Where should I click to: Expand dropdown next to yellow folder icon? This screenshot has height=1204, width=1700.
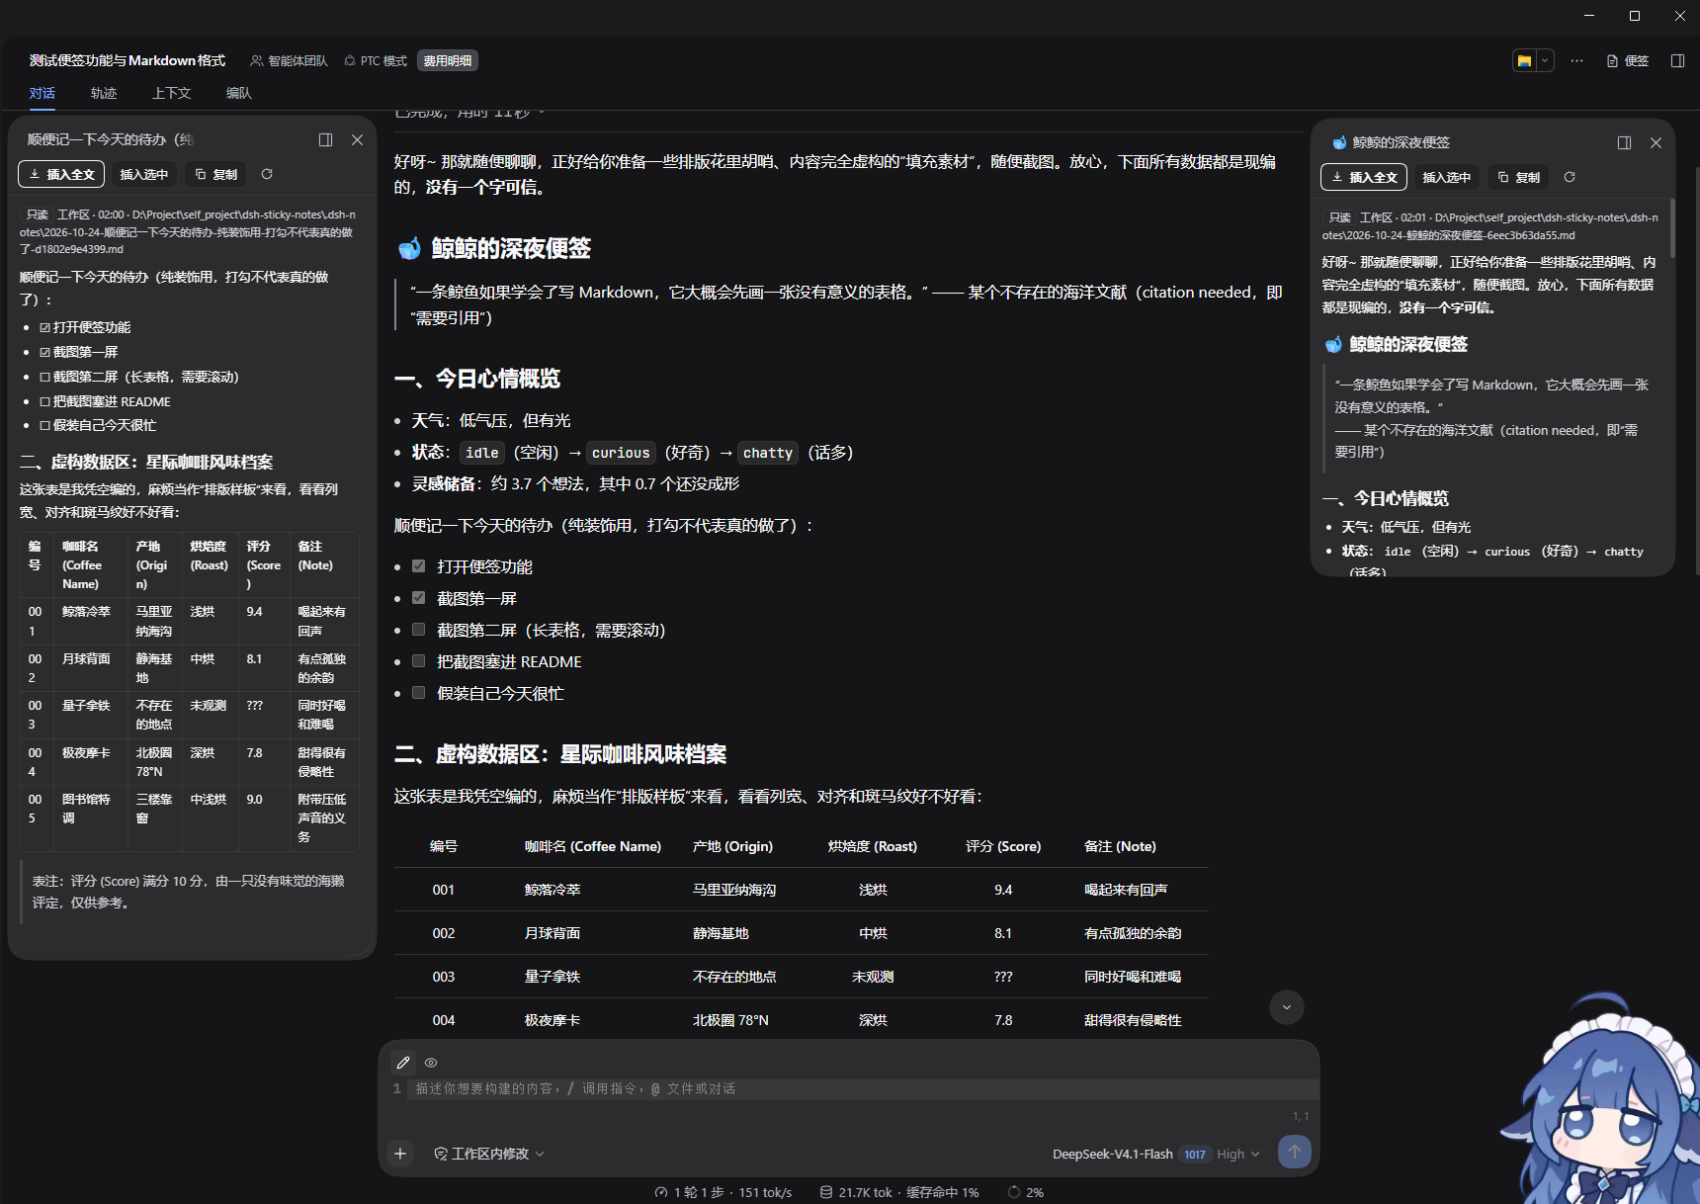pyautogui.click(x=1545, y=61)
